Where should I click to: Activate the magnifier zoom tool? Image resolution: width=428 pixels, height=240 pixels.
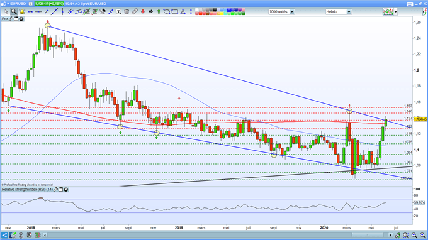14,12
